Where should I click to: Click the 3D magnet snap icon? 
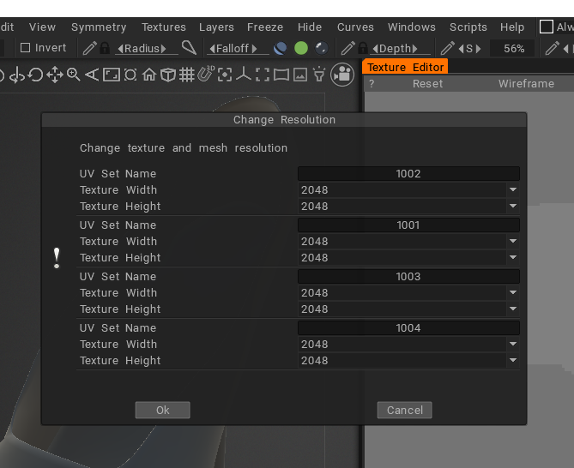click(x=206, y=75)
